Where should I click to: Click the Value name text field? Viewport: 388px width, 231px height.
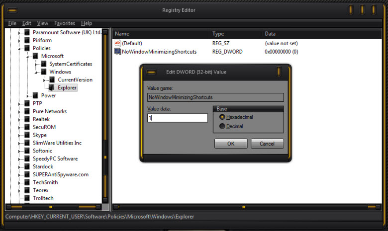(215, 97)
